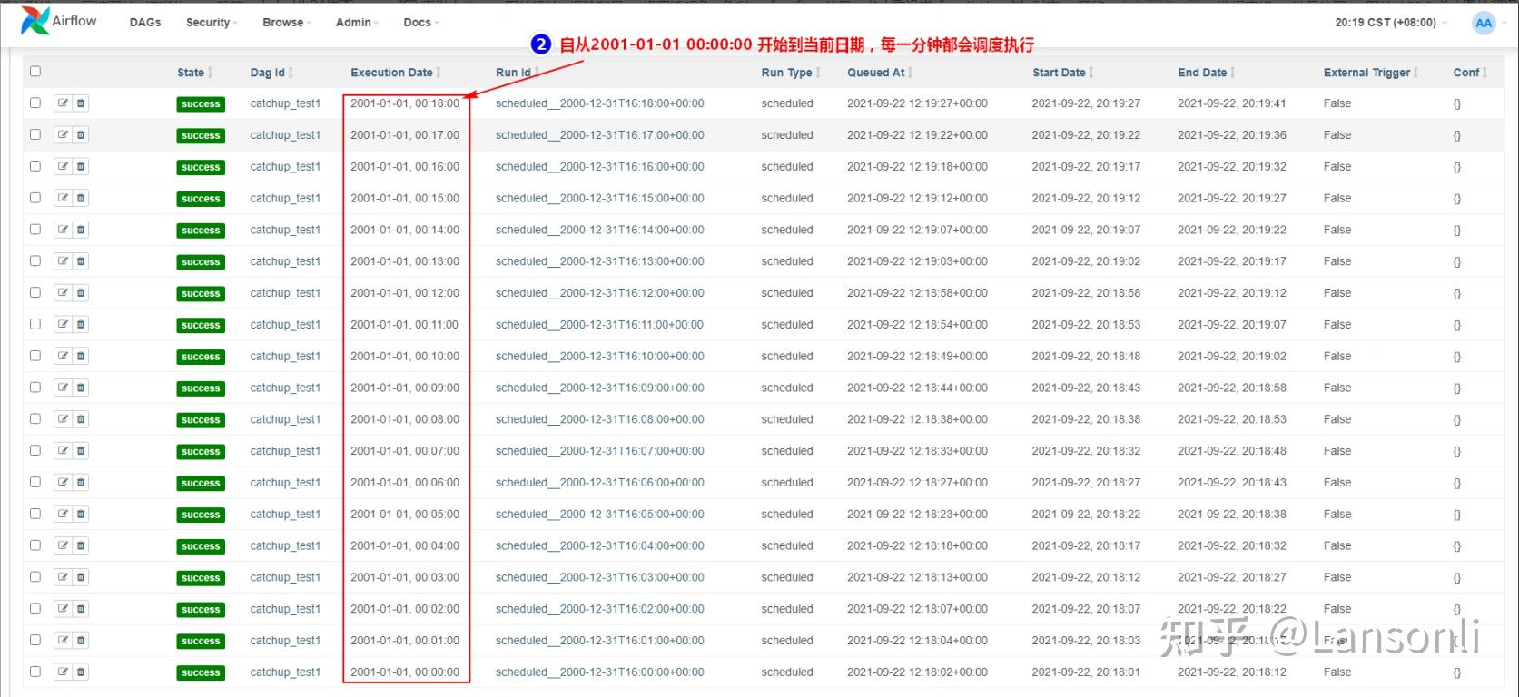Click start date 2021-09-22, 20:18:17

[x=1086, y=545]
